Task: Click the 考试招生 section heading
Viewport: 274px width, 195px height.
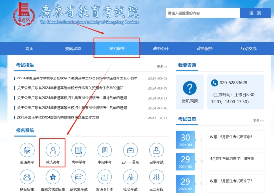Action: coord(25,65)
